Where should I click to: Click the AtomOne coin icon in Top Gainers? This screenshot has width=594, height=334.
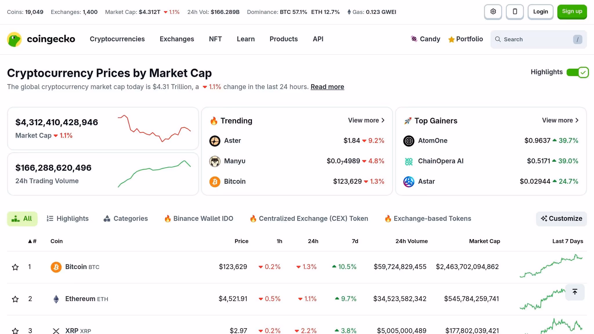[x=409, y=141]
